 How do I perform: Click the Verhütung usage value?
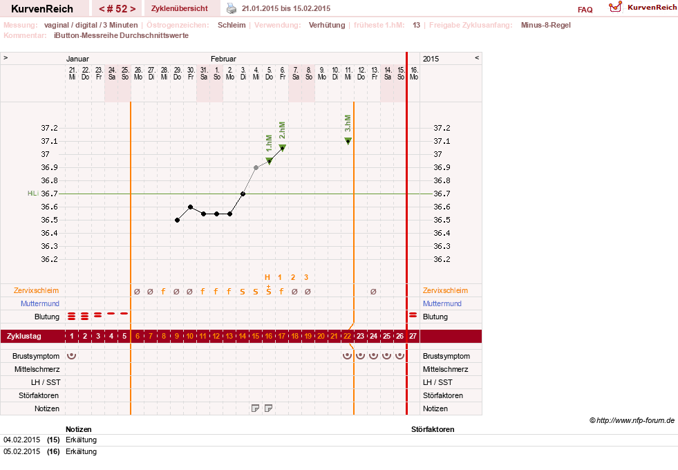pyautogui.click(x=327, y=25)
